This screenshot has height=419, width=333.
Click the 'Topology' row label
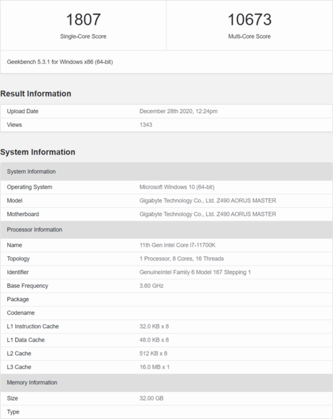coord(18,259)
